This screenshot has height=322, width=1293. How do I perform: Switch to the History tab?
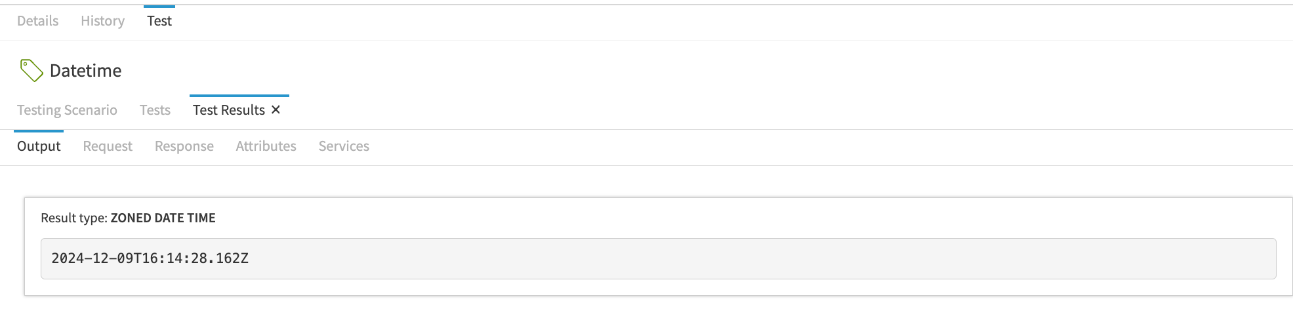[102, 21]
